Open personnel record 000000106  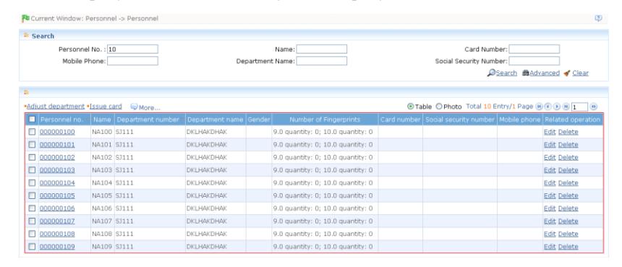pyautogui.click(x=57, y=208)
